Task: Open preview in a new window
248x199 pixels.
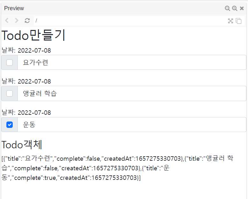Action: pyautogui.click(x=238, y=21)
